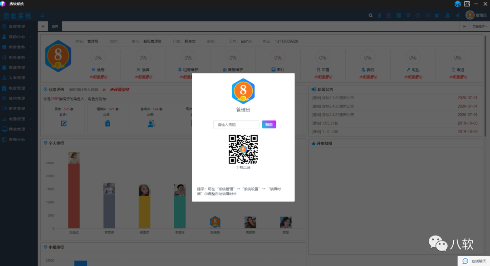490x266 pixels.
Task: Click the key lock-screen icon in top toolbar
Action: (x=427, y=15)
